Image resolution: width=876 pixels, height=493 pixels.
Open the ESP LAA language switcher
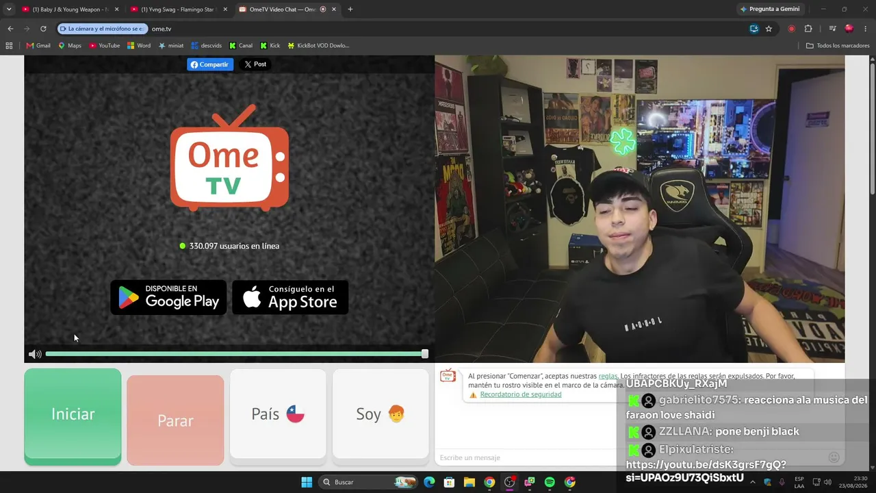click(x=799, y=482)
